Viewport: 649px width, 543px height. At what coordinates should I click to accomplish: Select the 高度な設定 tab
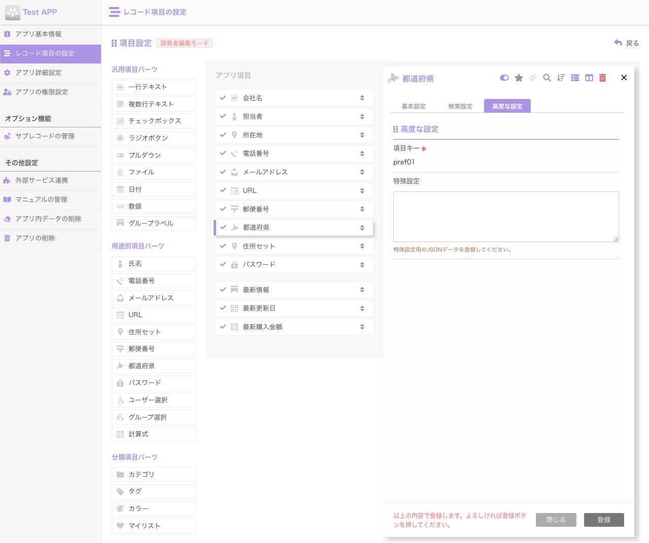[x=507, y=106]
